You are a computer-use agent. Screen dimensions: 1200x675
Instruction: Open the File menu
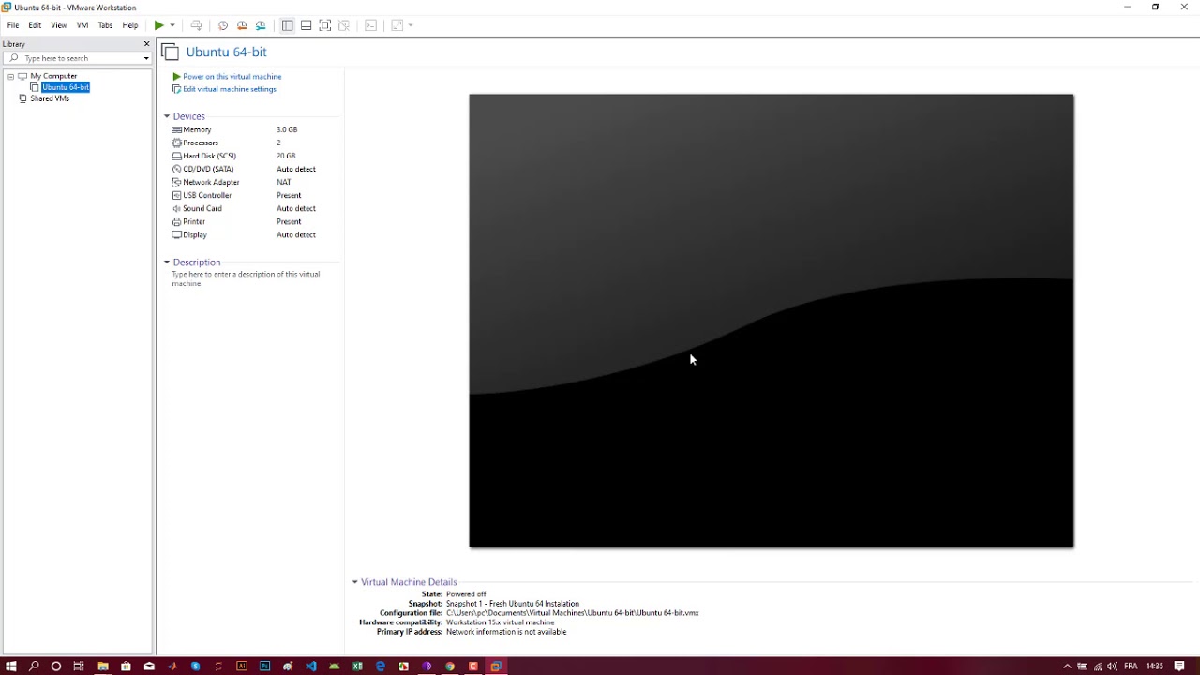click(x=13, y=25)
